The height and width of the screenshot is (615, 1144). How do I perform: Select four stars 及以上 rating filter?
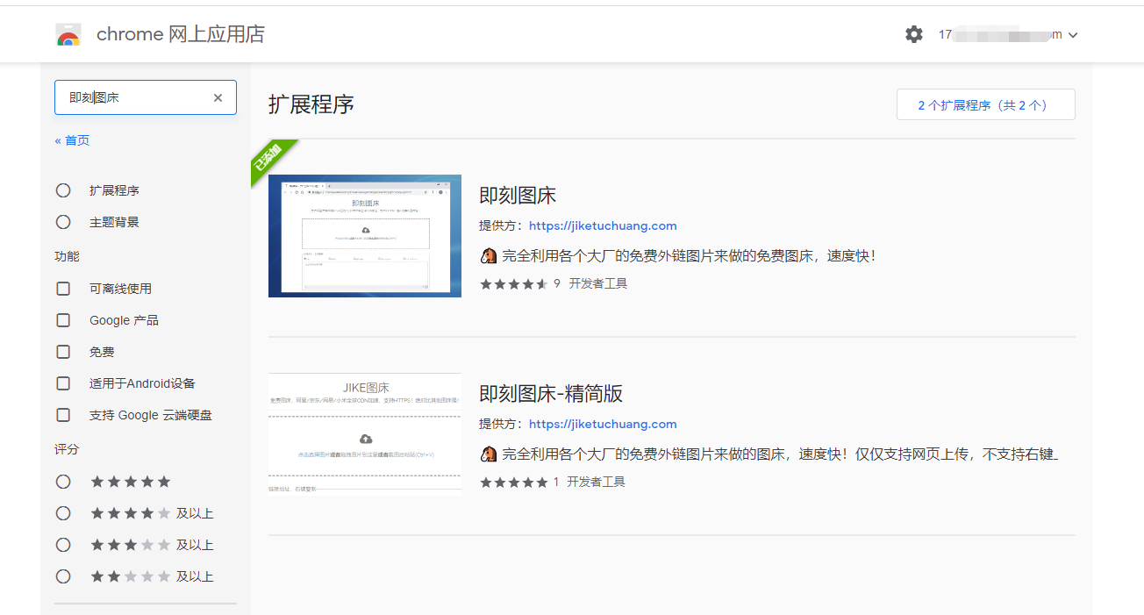tap(63, 513)
